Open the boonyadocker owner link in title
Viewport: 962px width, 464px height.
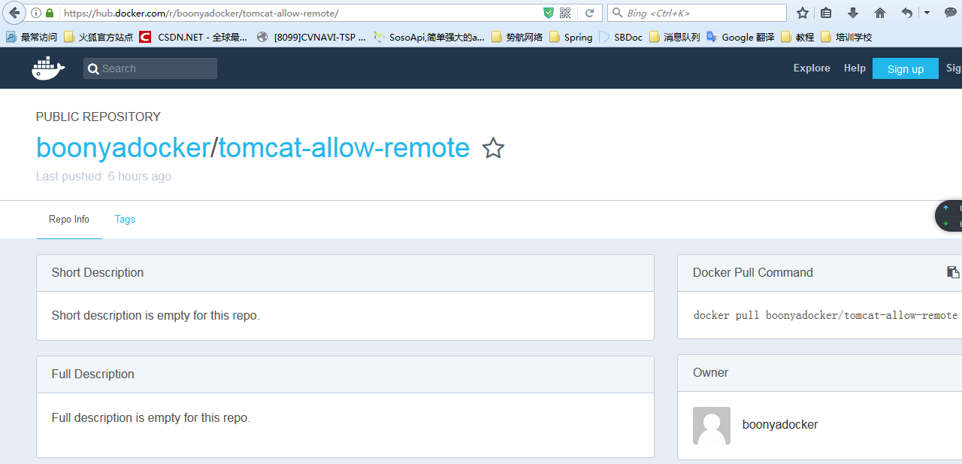(123, 148)
